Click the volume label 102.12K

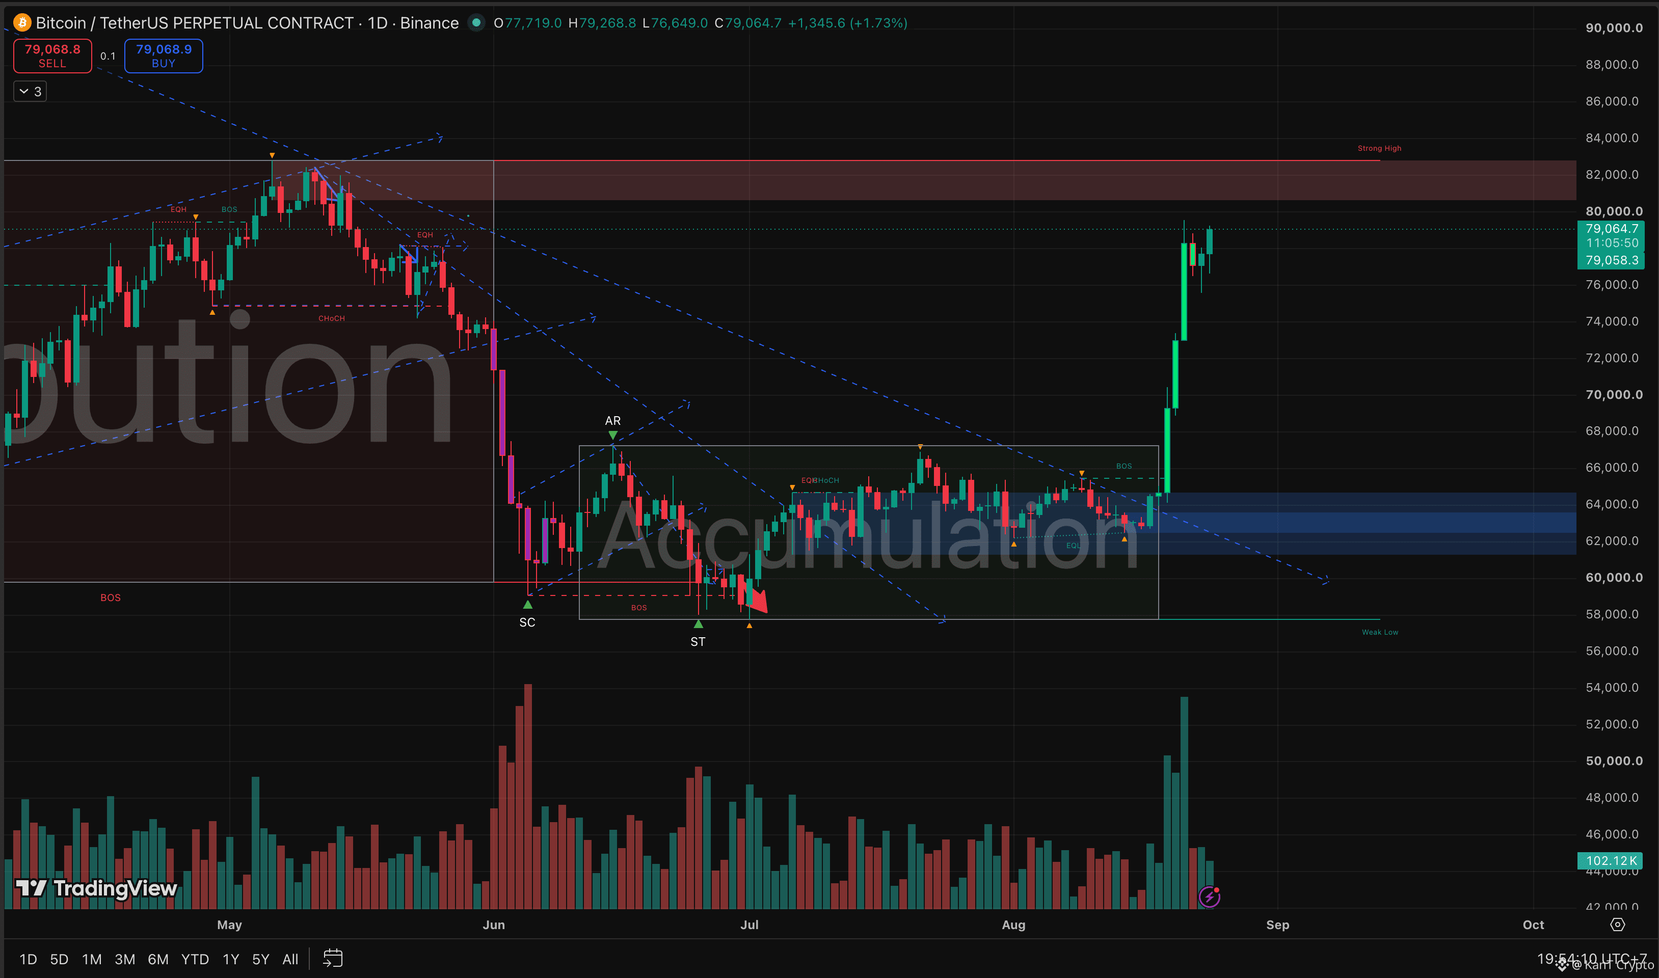coord(1611,861)
